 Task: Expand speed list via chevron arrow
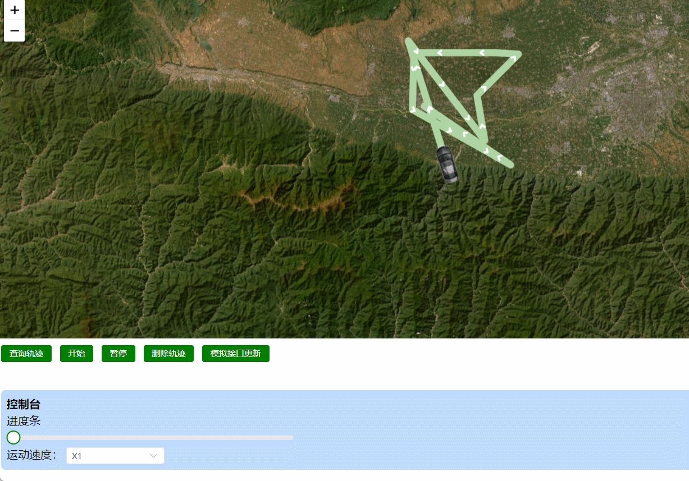point(153,456)
